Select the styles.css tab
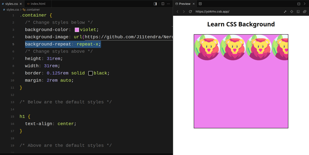 pyautogui.click(x=12, y=4)
